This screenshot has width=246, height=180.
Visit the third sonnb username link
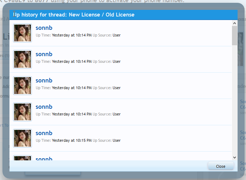tap(44, 80)
